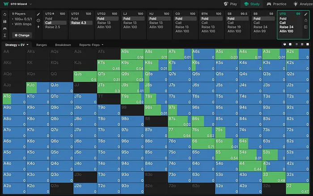The width and height of the screenshot is (313, 196).
Task: Go to the Practice mode tab
Action: pos(276,4)
